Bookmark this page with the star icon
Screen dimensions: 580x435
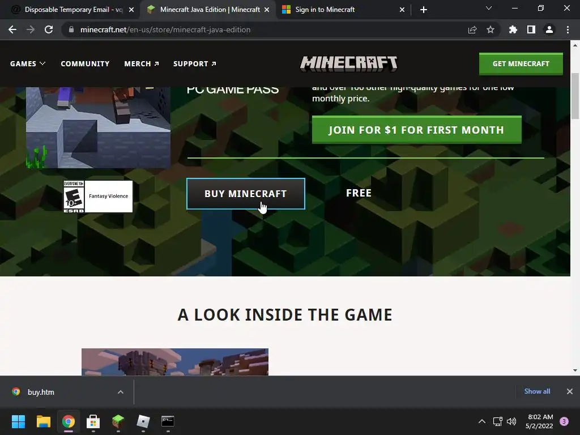pyautogui.click(x=491, y=29)
